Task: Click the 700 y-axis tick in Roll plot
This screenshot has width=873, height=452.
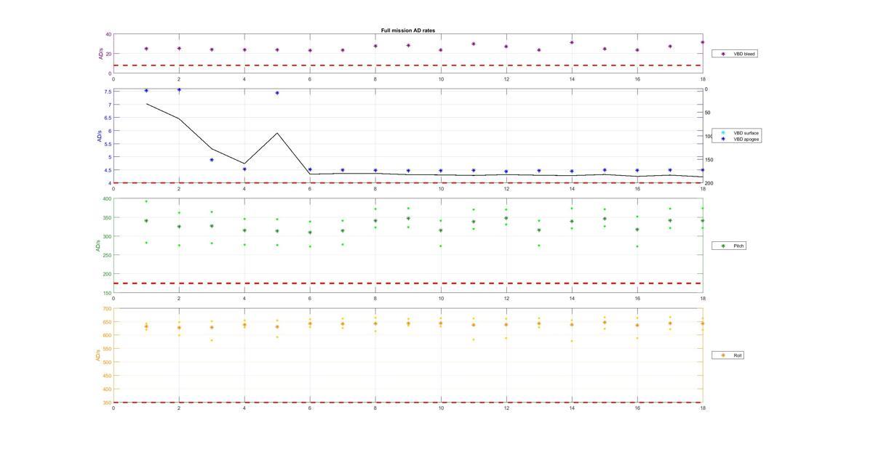Action: coord(107,308)
